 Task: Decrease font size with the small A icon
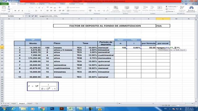coord(42,7)
